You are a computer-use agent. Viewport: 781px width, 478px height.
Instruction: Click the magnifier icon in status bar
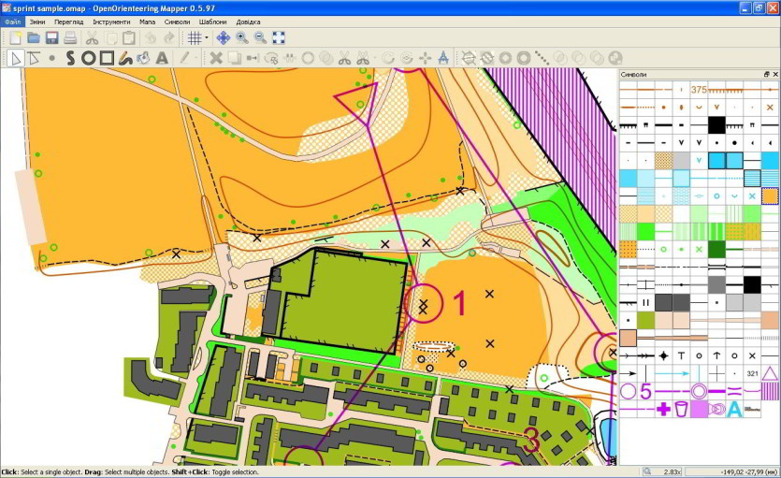click(x=646, y=472)
